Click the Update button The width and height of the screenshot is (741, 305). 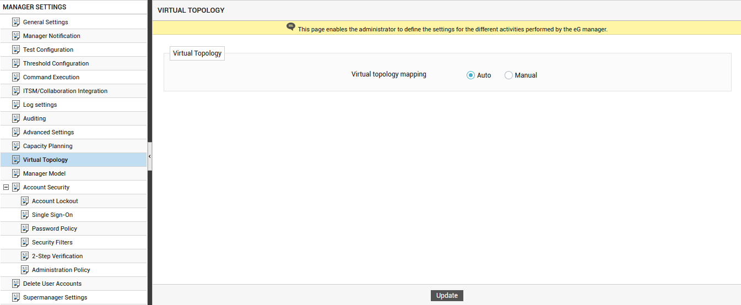coord(447,296)
